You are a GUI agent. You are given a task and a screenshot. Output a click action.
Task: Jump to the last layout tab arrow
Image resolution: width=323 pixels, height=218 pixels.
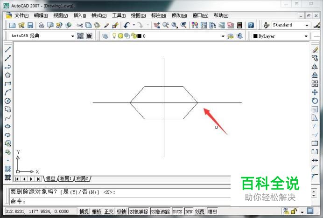[x=39, y=179]
